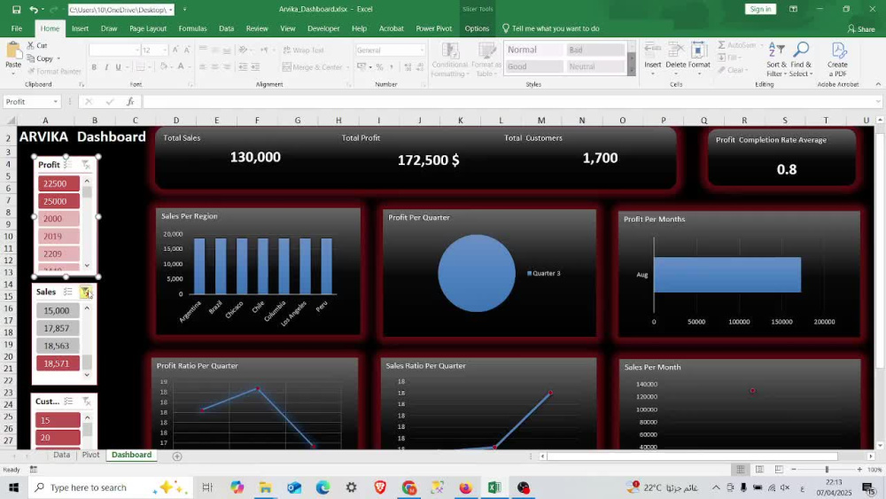
Task: Open Format as Table gallery
Action: point(486,59)
